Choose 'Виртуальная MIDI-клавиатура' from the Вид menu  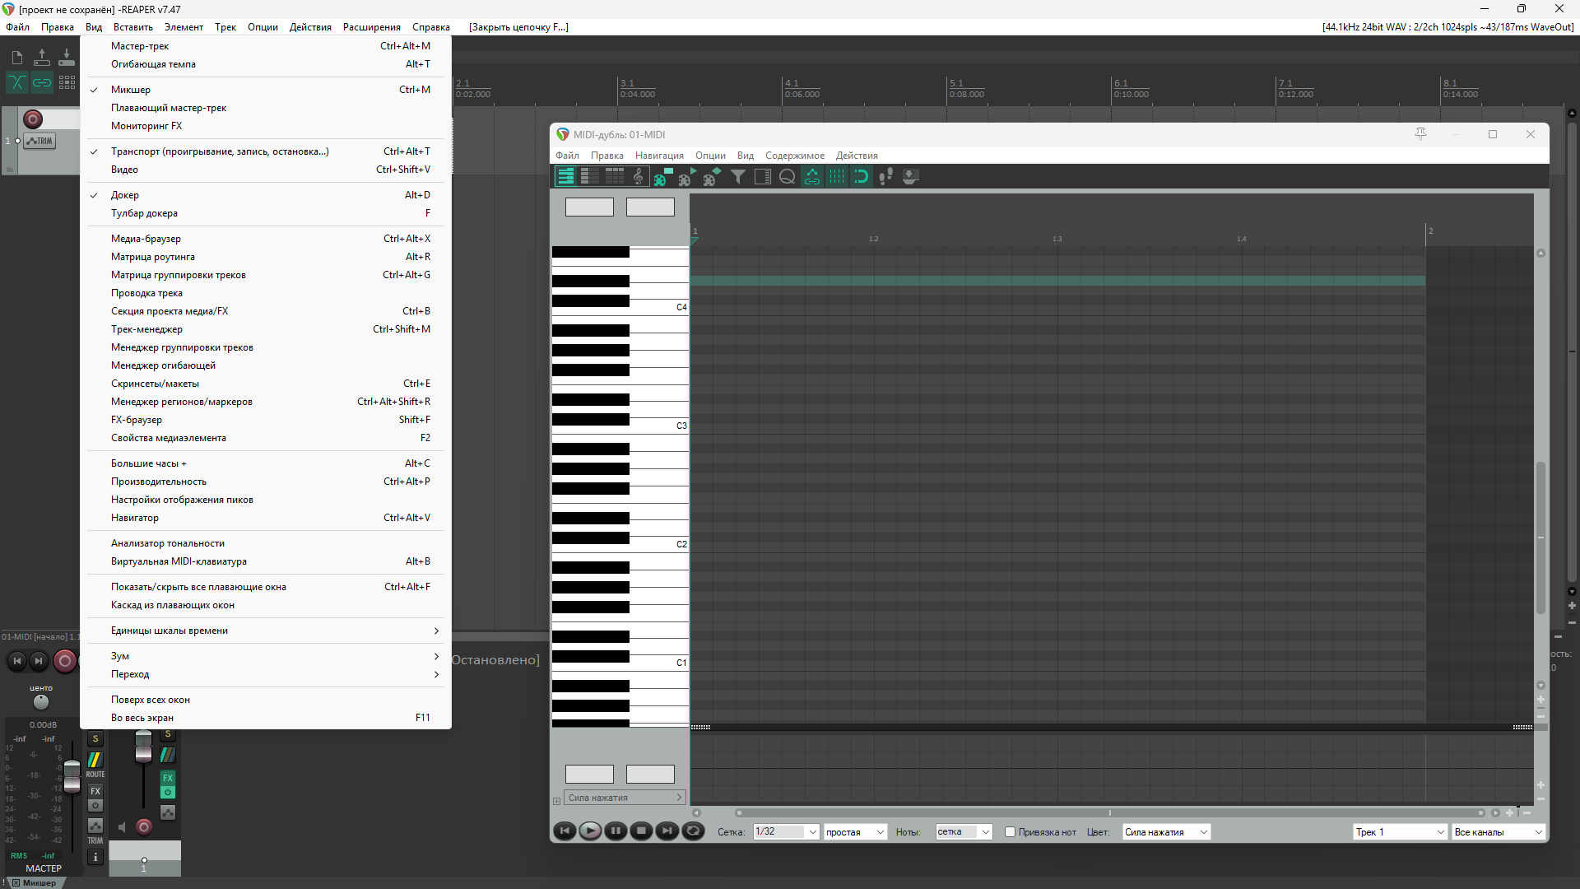coord(179,561)
